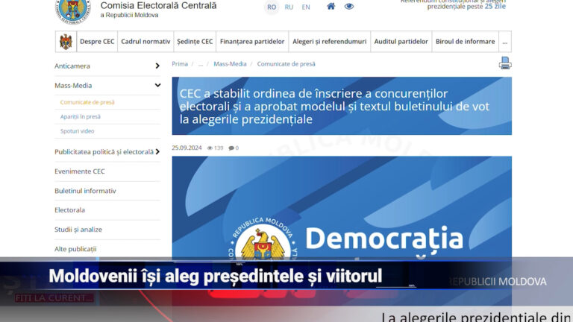Go to the Apariții în presă link
The width and height of the screenshot is (573, 322).
coord(81,116)
